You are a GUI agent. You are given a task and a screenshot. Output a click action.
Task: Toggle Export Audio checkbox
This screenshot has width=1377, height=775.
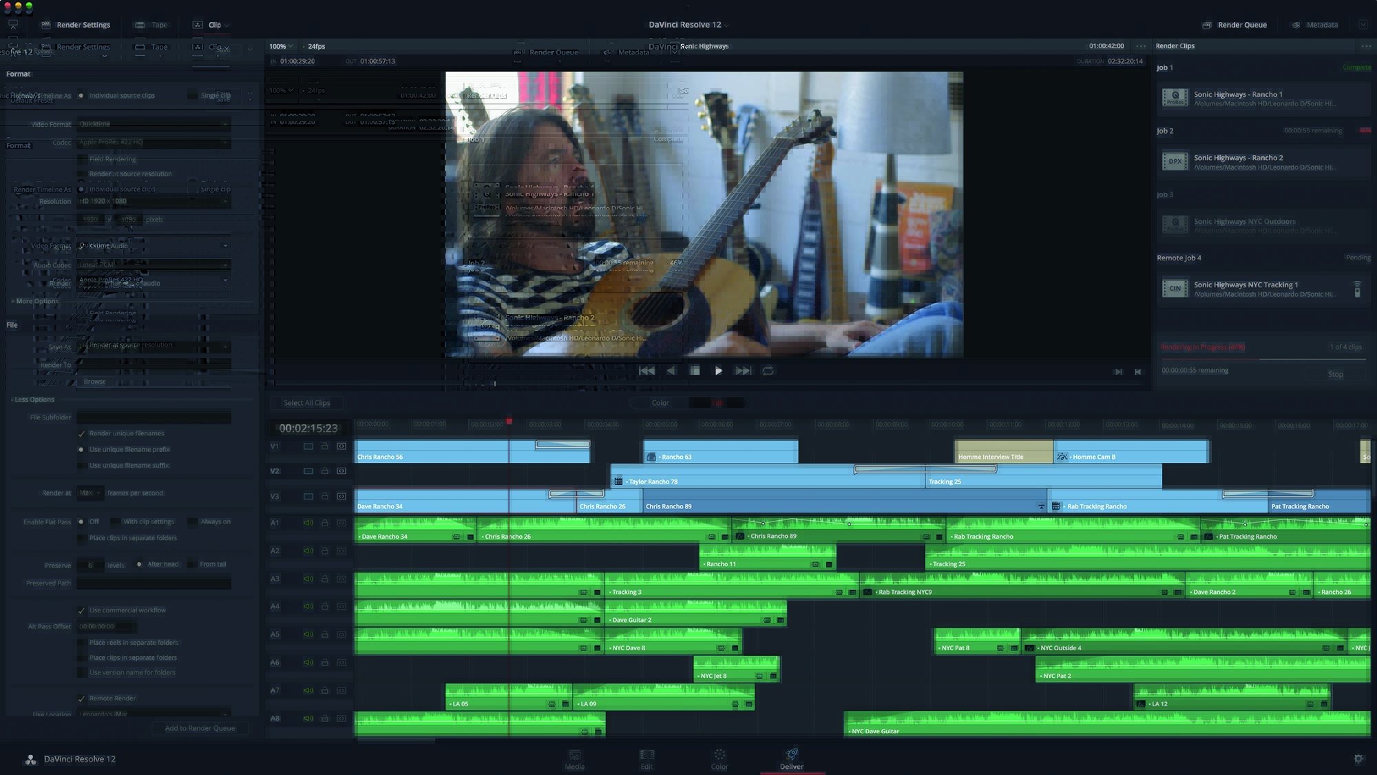pos(81,246)
